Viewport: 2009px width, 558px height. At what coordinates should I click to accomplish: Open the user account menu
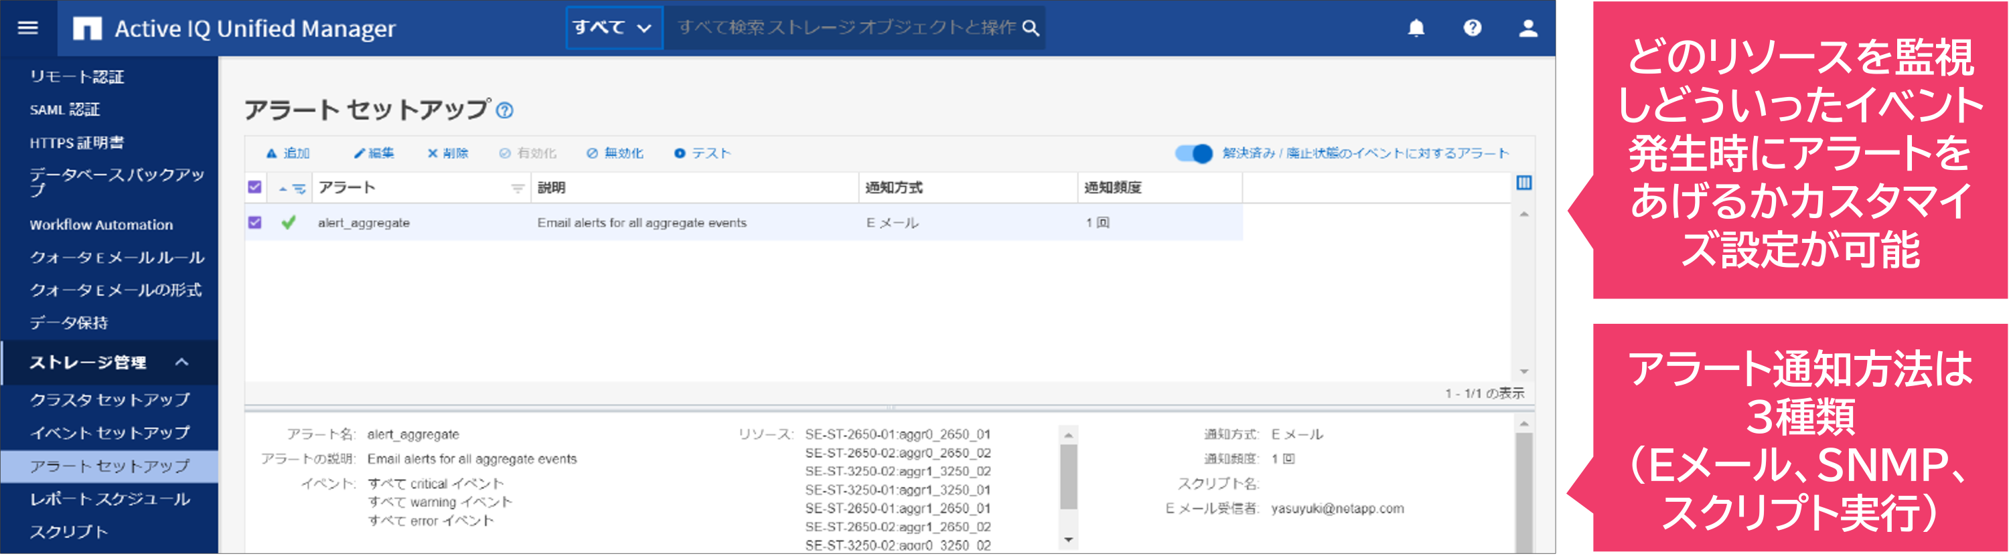click(x=1529, y=28)
